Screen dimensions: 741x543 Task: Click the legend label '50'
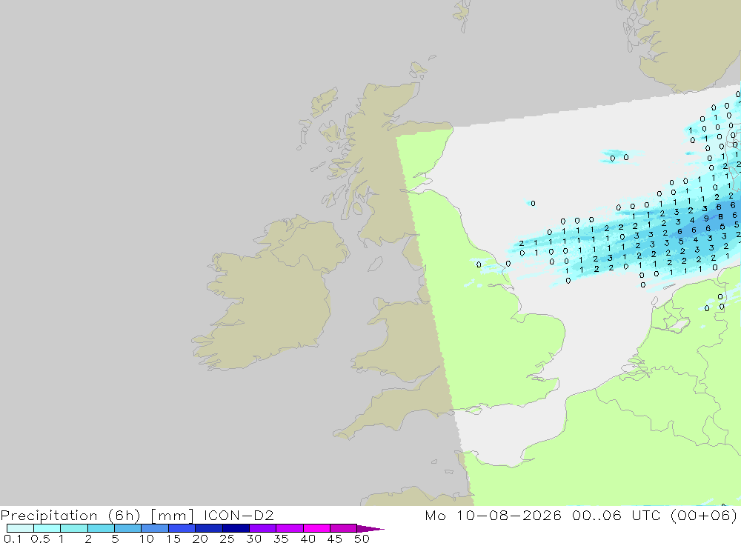(x=362, y=539)
